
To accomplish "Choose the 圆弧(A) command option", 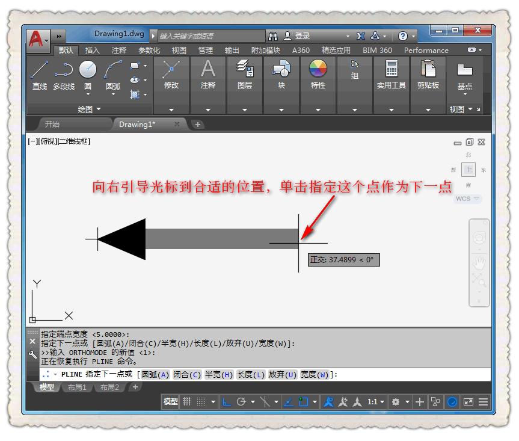I will click(x=155, y=375).
